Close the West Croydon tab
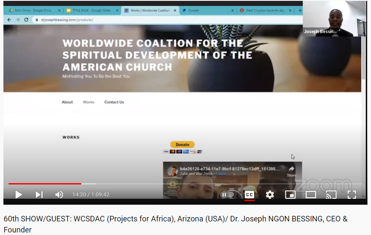 point(290,10)
